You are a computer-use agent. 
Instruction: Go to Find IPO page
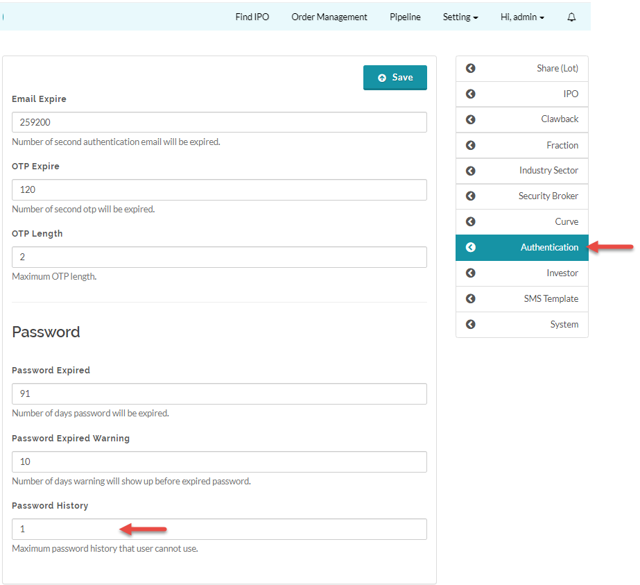tap(252, 17)
